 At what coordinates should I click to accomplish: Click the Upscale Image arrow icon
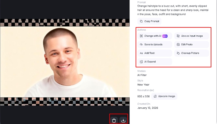155,96
